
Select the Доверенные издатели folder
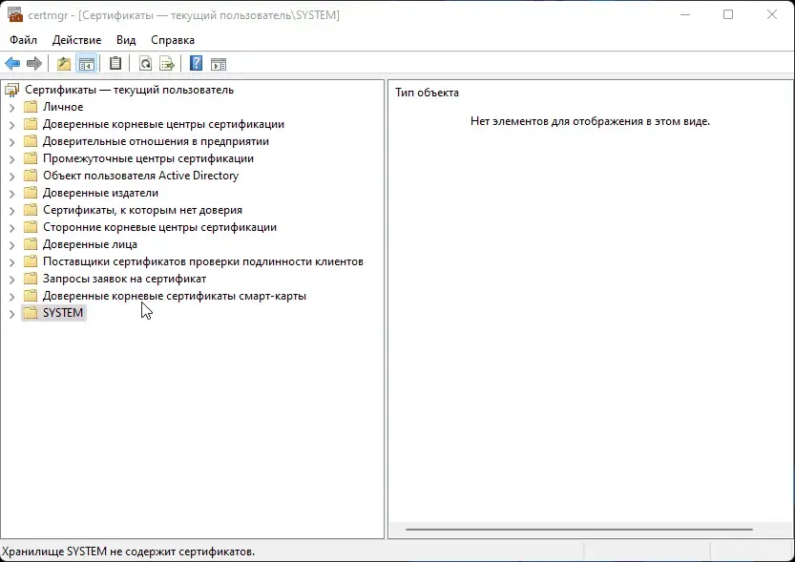(100, 193)
